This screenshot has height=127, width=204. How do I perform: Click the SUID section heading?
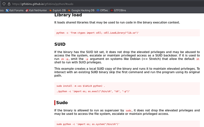(60, 44)
